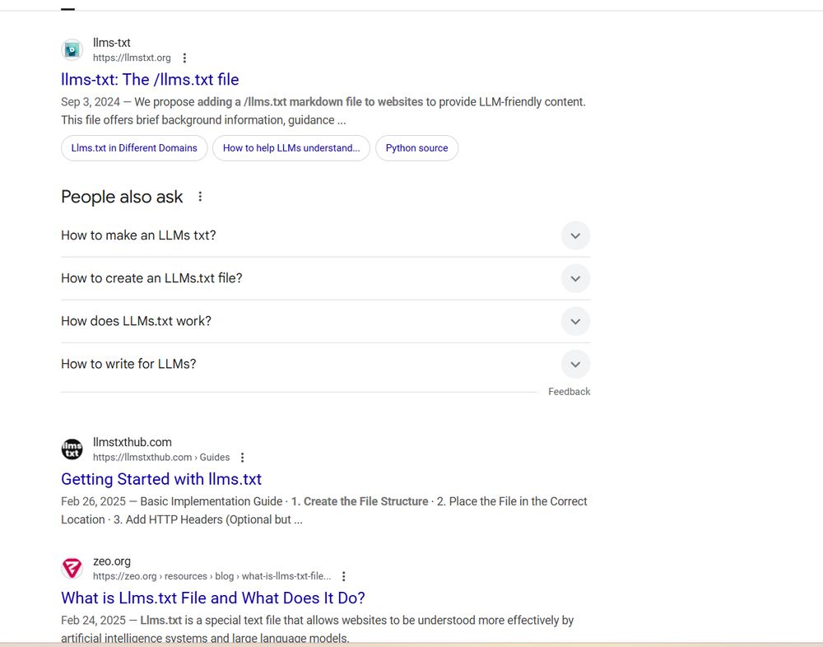Open more options for zeo.org result
This screenshot has height=647, width=823.
tap(344, 576)
